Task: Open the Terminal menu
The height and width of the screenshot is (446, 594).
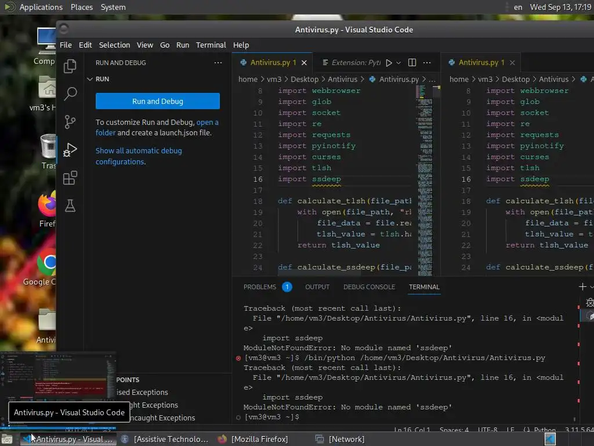Action: pyautogui.click(x=211, y=45)
